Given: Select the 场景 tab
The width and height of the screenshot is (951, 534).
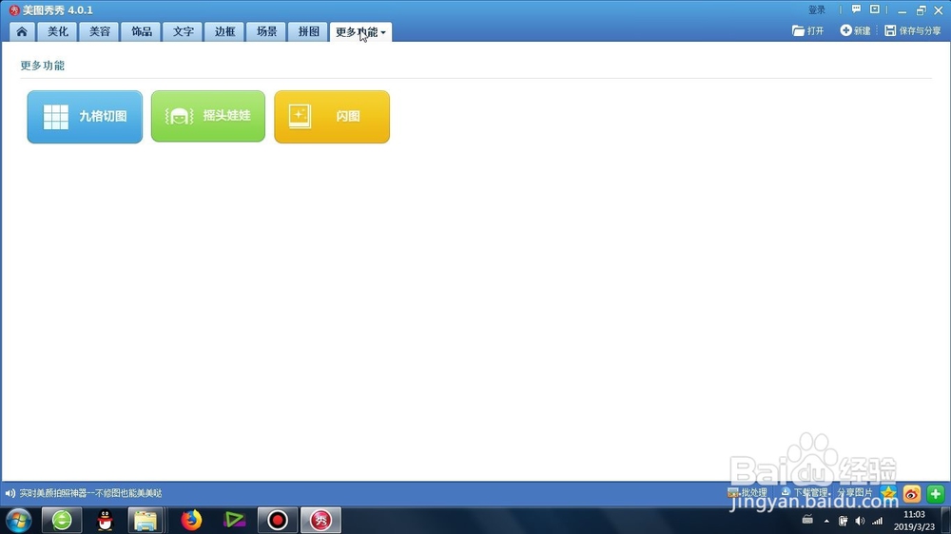Looking at the screenshot, I should click(266, 31).
